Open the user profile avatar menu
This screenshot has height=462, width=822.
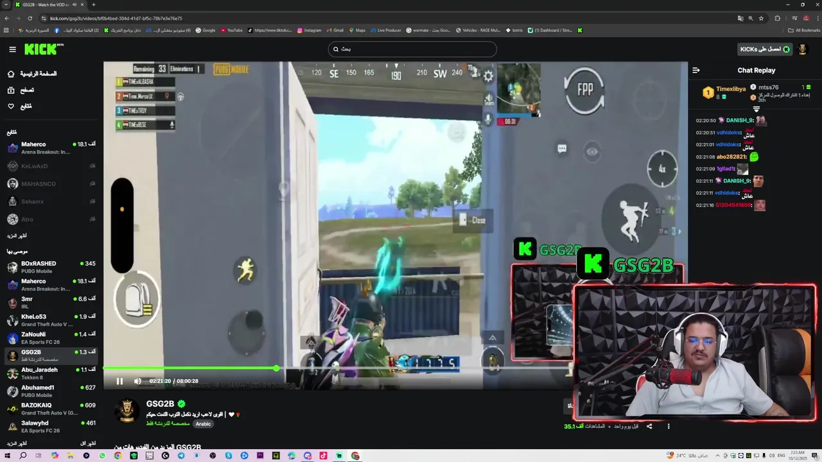(803, 49)
